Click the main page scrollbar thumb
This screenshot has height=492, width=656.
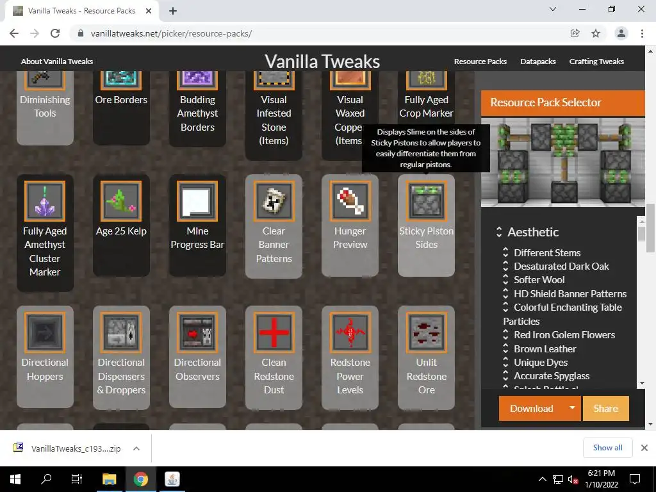tap(650, 227)
